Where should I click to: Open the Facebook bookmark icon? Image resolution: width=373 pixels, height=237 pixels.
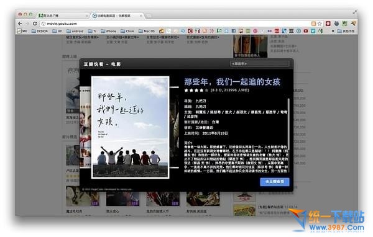(x=233, y=31)
